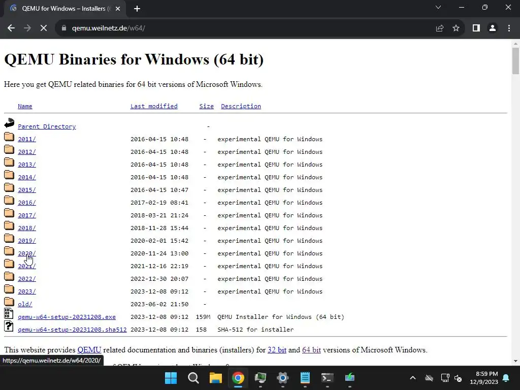Click the folder icon beside 2011/

click(9, 137)
